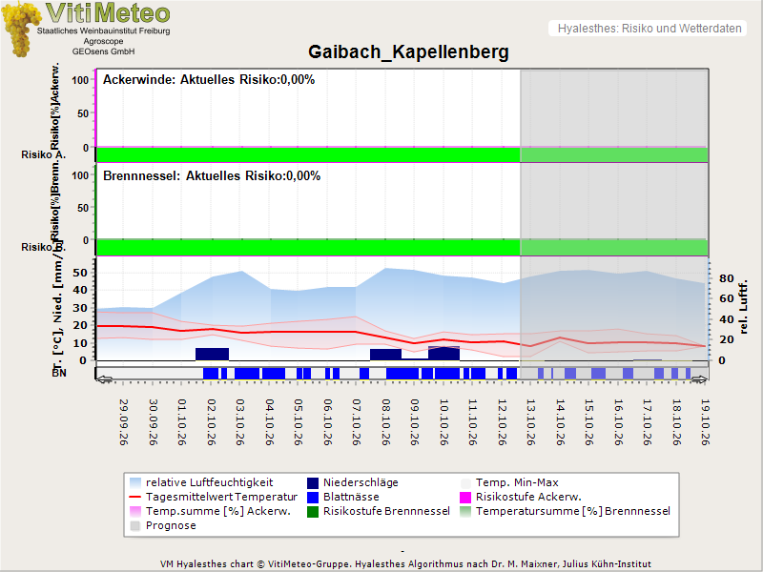Click the dark green Risikostufe Brennnessel swatch

tap(313, 511)
